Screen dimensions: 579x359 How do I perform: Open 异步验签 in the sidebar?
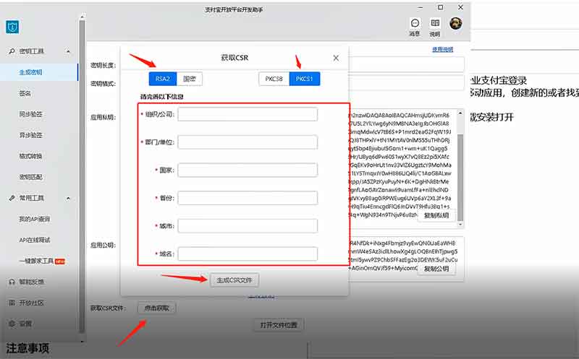(30, 135)
